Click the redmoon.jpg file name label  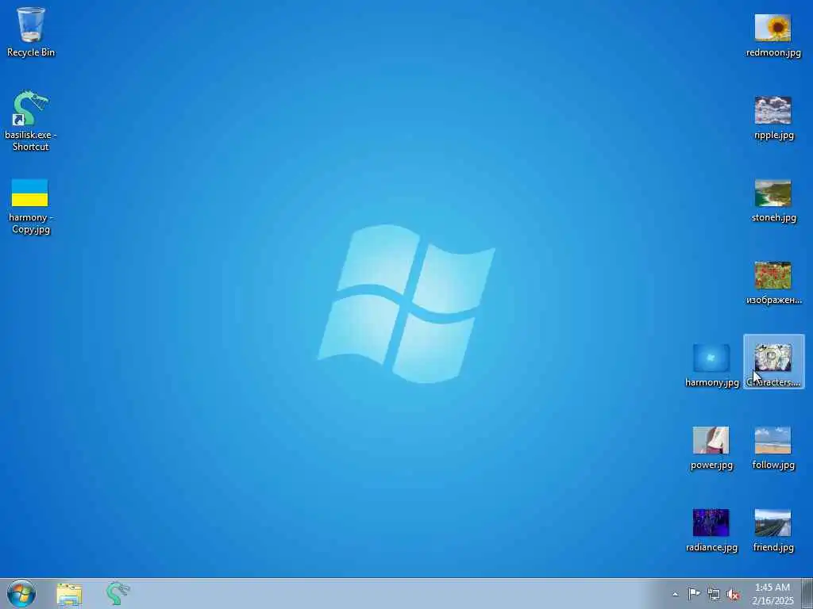point(773,53)
